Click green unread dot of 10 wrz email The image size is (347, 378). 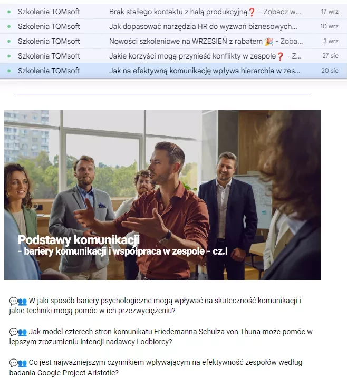point(9,26)
